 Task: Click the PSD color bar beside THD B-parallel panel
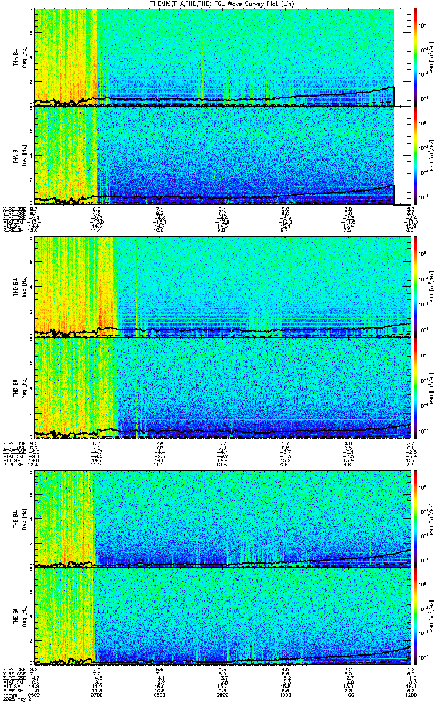[x=416, y=389]
